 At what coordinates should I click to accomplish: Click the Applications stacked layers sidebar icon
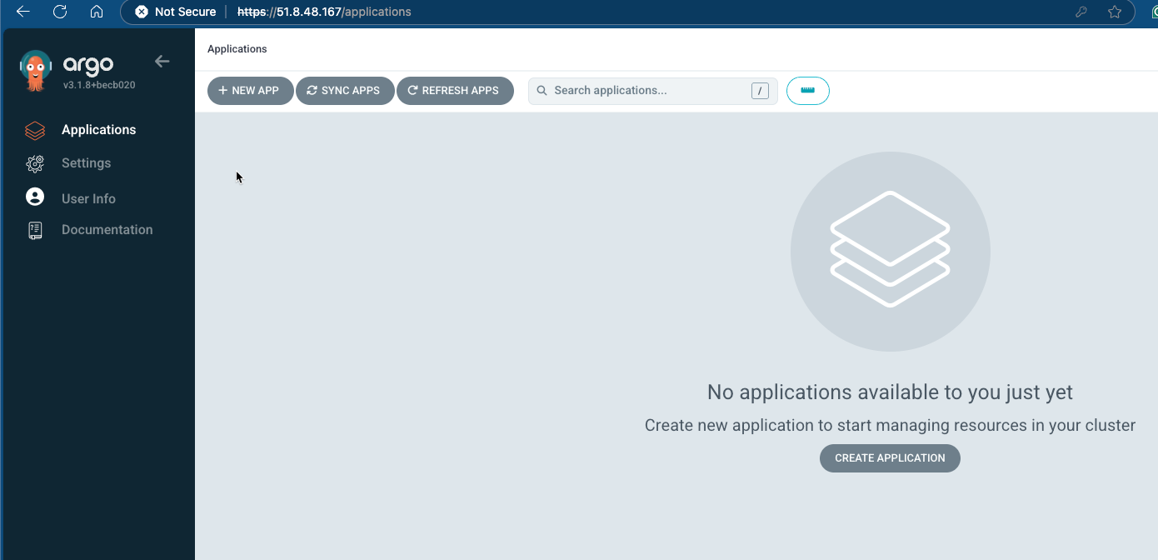coord(35,130)
